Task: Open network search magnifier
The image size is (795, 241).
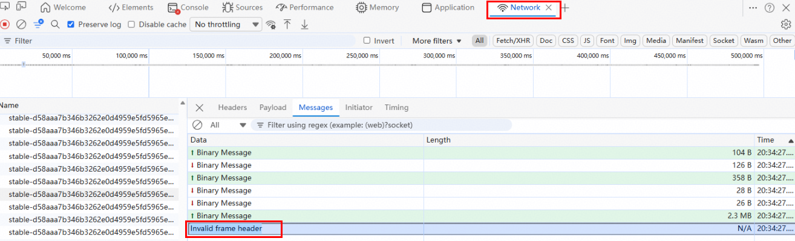Action: coord(55,24)
